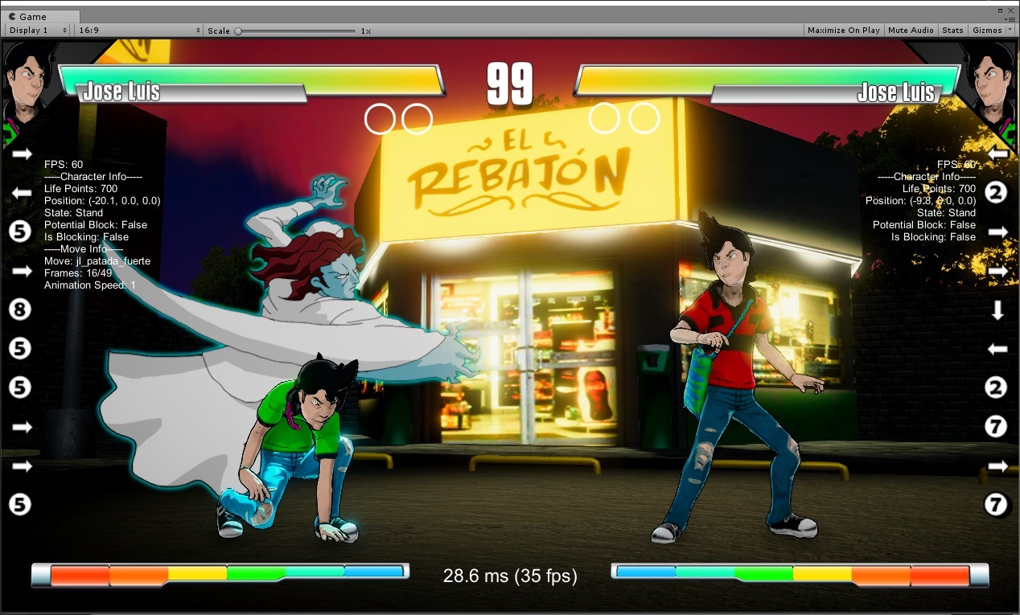
Task: Click the 99 round timer
Action: (510, 84)
